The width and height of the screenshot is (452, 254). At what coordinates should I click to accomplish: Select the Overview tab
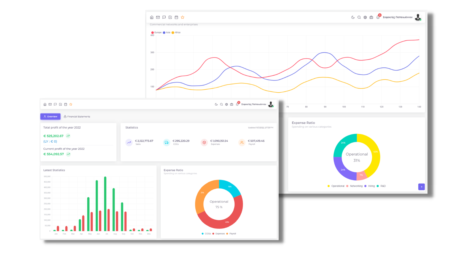click(50, 117)
